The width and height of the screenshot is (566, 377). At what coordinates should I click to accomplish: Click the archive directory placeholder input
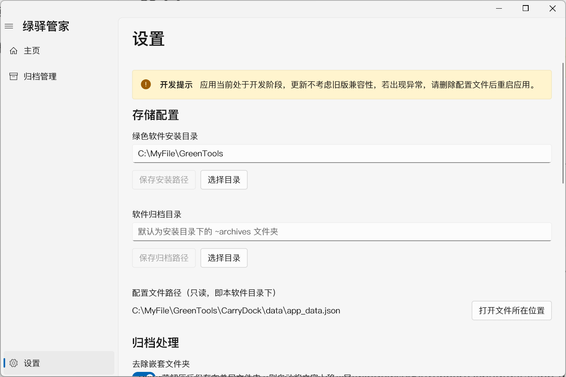(x=342, y=232)
